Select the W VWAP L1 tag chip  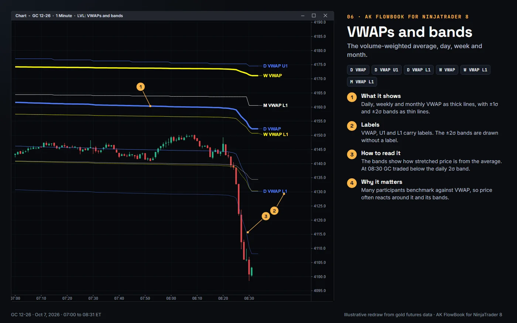click(x=475, y=70)
